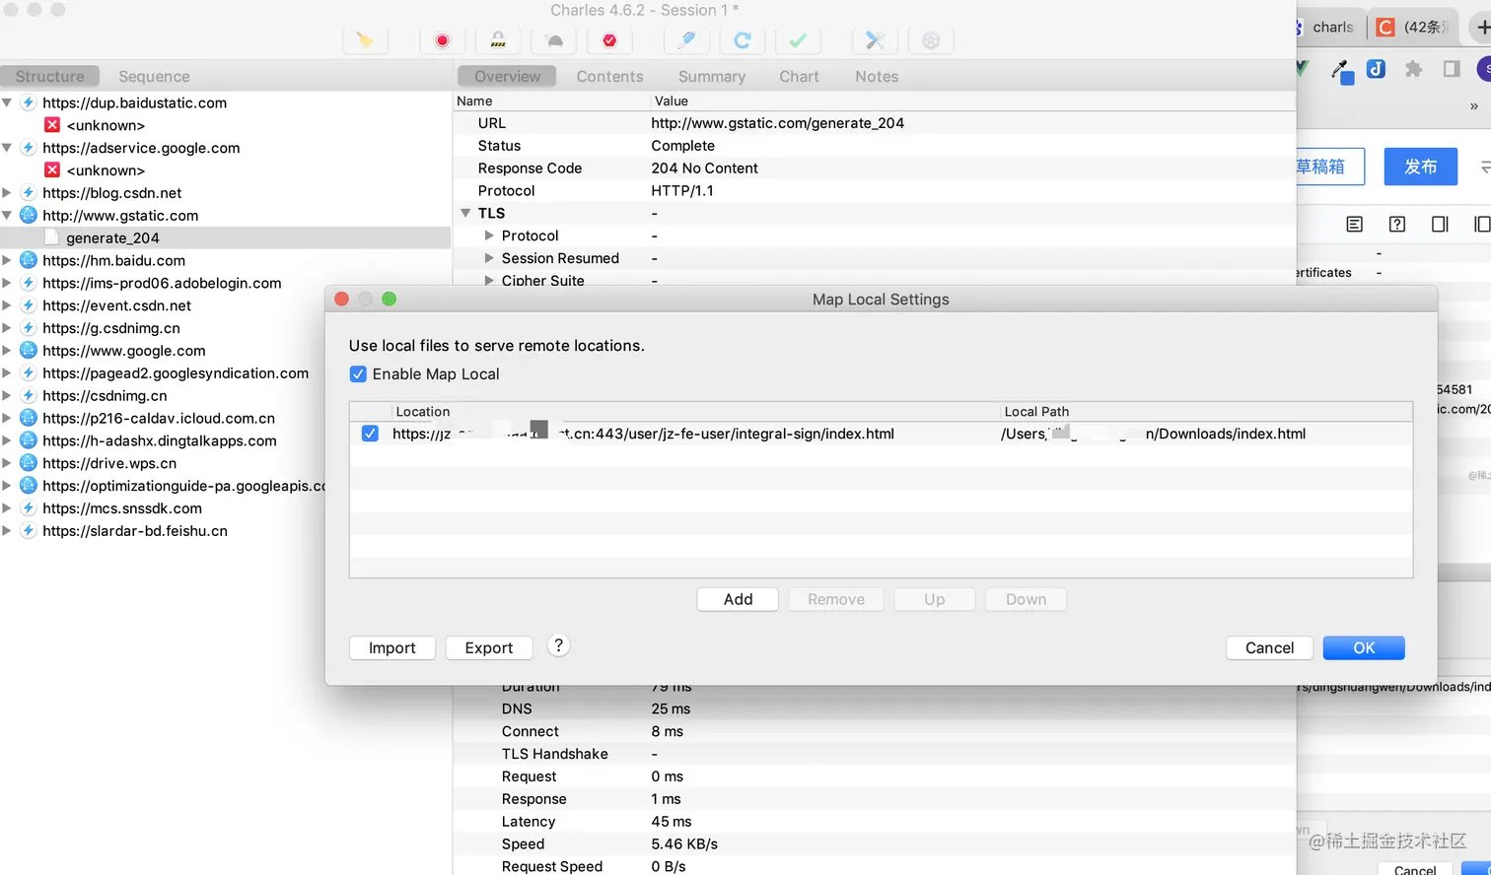Validate the selected response with the green checkmark
1491x875 pixels.
[x=799, y=40]
